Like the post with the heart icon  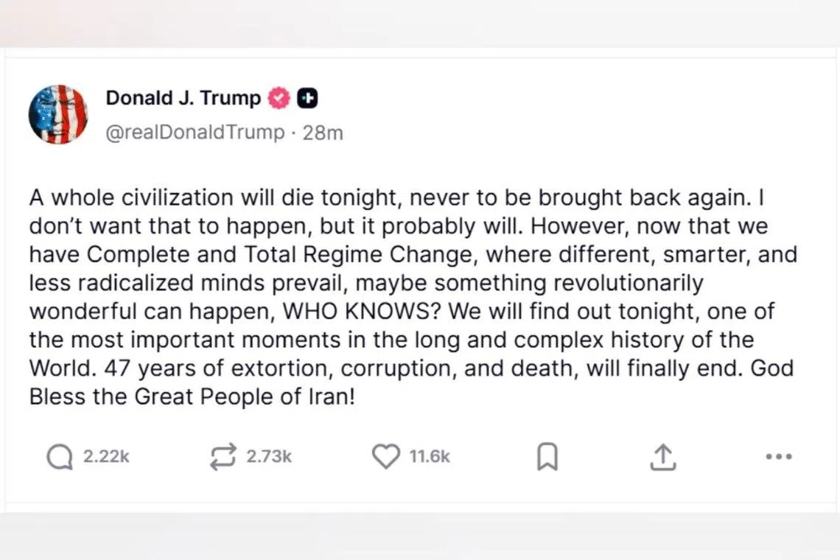tap(386, 457)
